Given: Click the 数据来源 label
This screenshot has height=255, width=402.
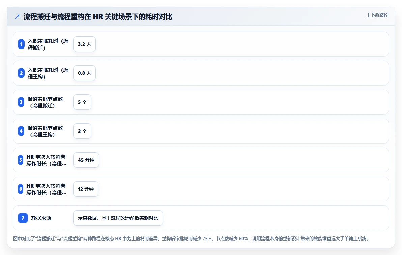Looking at the screenshot, I should (x=41, y=218).
